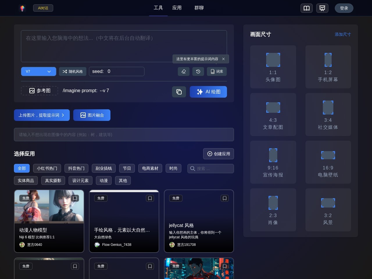Click 创建应用 create app button
The width and height of the screenshot is (372, 279).
coord(219,154)
